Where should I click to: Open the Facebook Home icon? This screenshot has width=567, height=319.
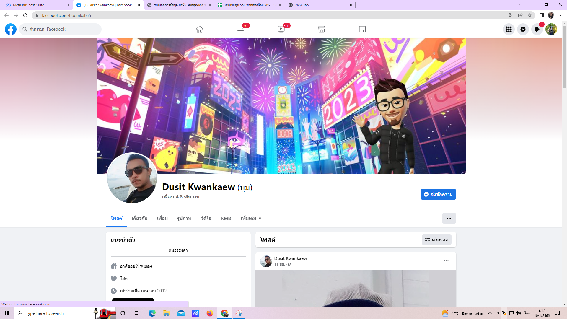tap(200, 29)
